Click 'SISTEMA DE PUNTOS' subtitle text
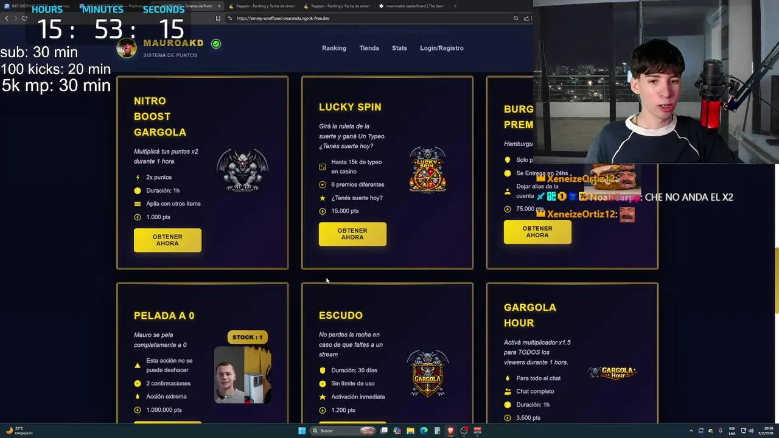This screenshot has height=438, width=779. 170,55
